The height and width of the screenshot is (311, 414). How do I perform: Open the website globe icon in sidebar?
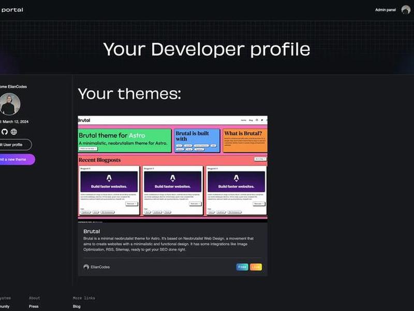14,132
